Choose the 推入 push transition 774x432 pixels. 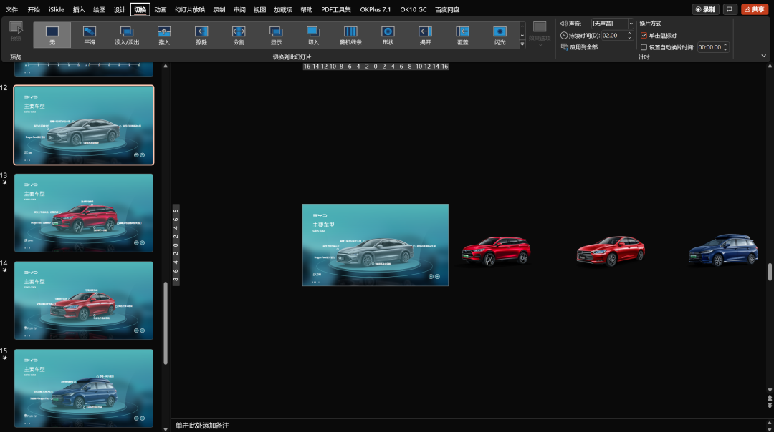tap(164, 35)
